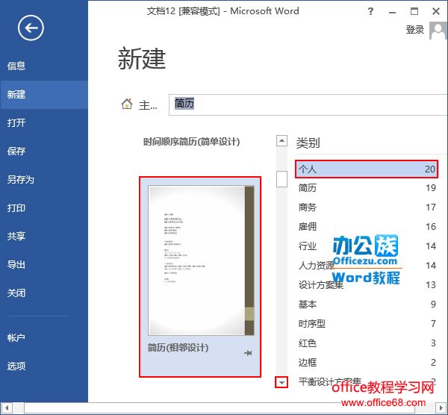Viewport: 448px width, 415px height.
Task: Open the 帐户 page
Action: tap(44, 337)
